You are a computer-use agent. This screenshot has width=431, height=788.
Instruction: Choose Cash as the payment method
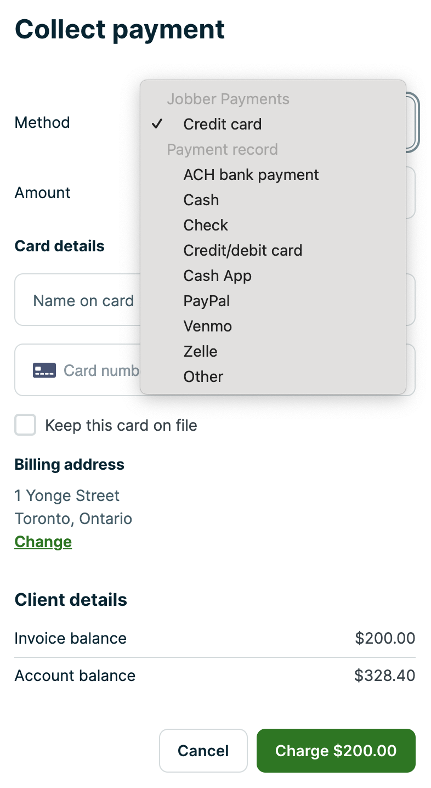pyautogui.click(x=201, y=200)
